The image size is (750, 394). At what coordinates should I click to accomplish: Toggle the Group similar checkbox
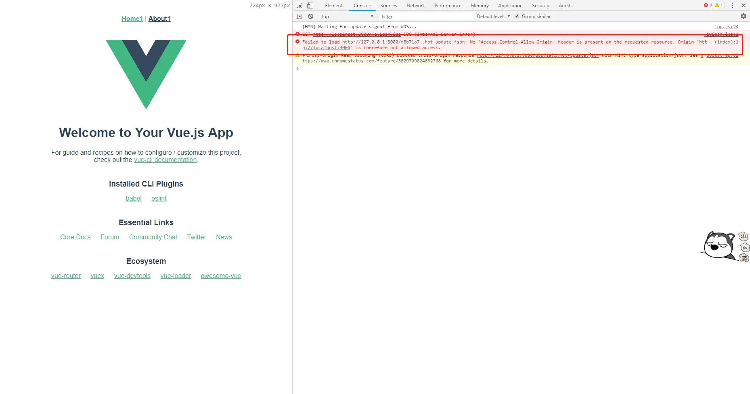pos(517,17)
